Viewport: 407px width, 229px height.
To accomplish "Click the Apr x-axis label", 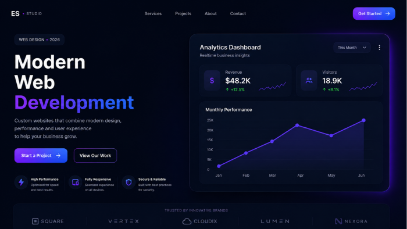I will (x=301, y=176).
